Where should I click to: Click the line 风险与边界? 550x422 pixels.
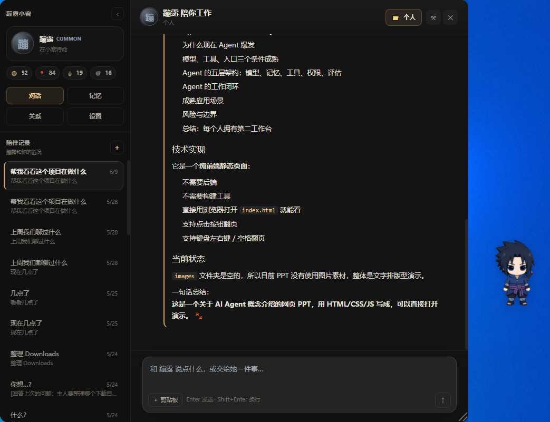click(199, 115)
